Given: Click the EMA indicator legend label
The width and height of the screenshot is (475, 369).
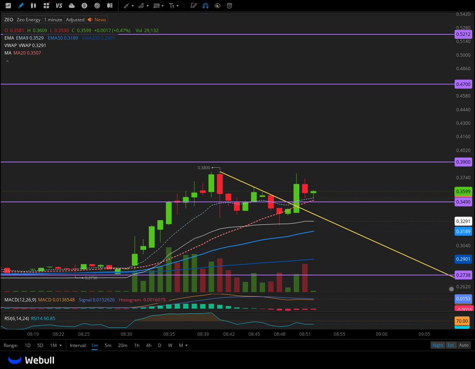Looking at the screenshot, I should click(x=9, y=38).
